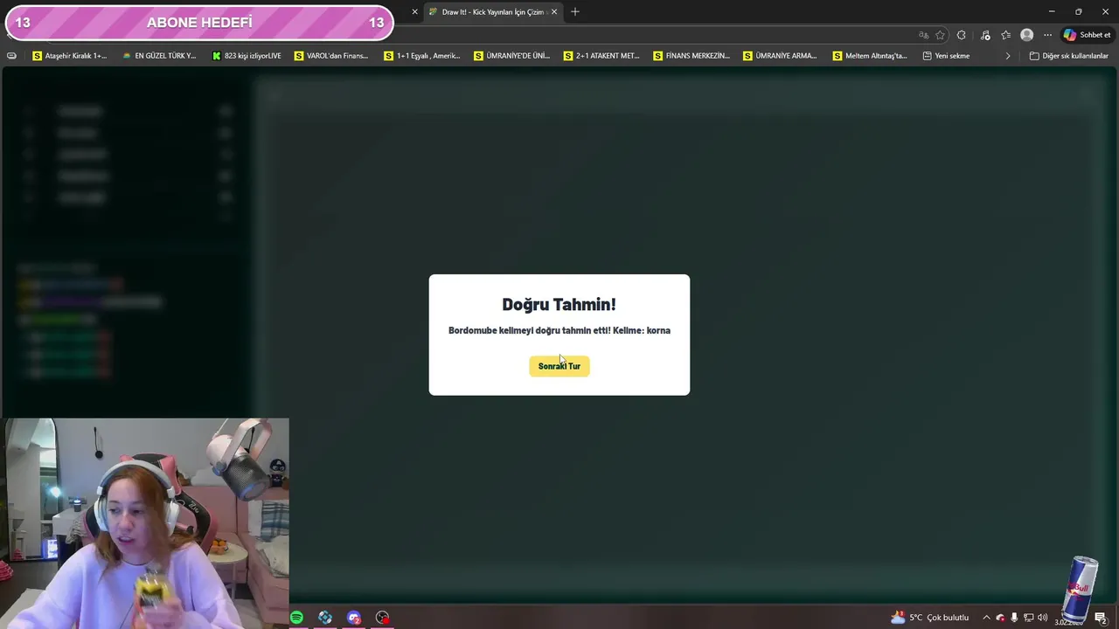Open the network tray icon
The image size is (1119, 629).
[x=1028, y=618]
